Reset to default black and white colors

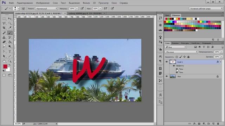[4, 71]
